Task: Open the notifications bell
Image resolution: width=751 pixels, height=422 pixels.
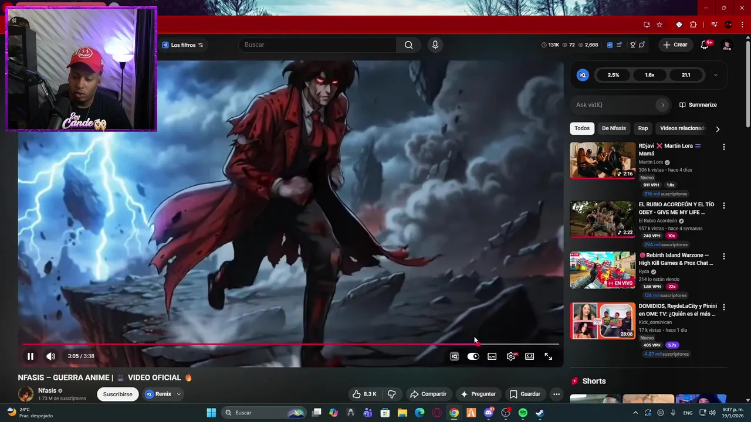Action: [705, 45]
